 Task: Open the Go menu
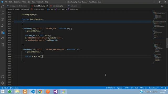[x=29, y=2]
